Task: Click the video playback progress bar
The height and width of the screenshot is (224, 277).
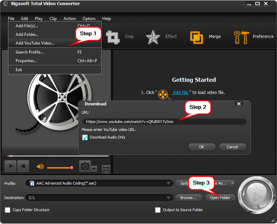Action: click(58, 156)
